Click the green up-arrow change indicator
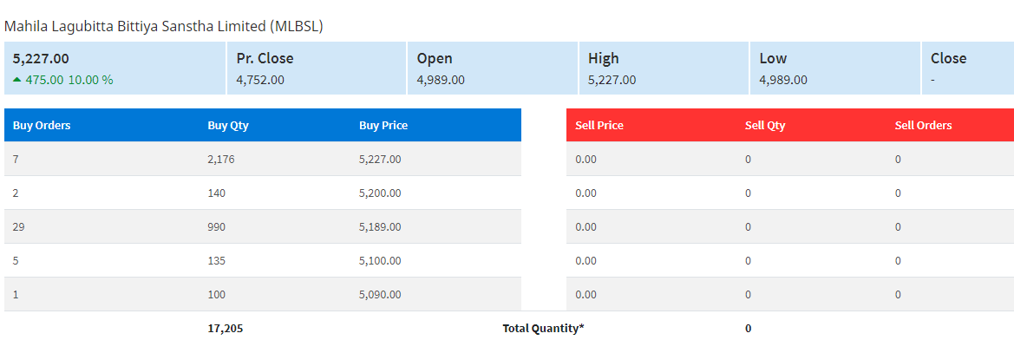Screen dimensions: 1014x340 pos(16,80)
